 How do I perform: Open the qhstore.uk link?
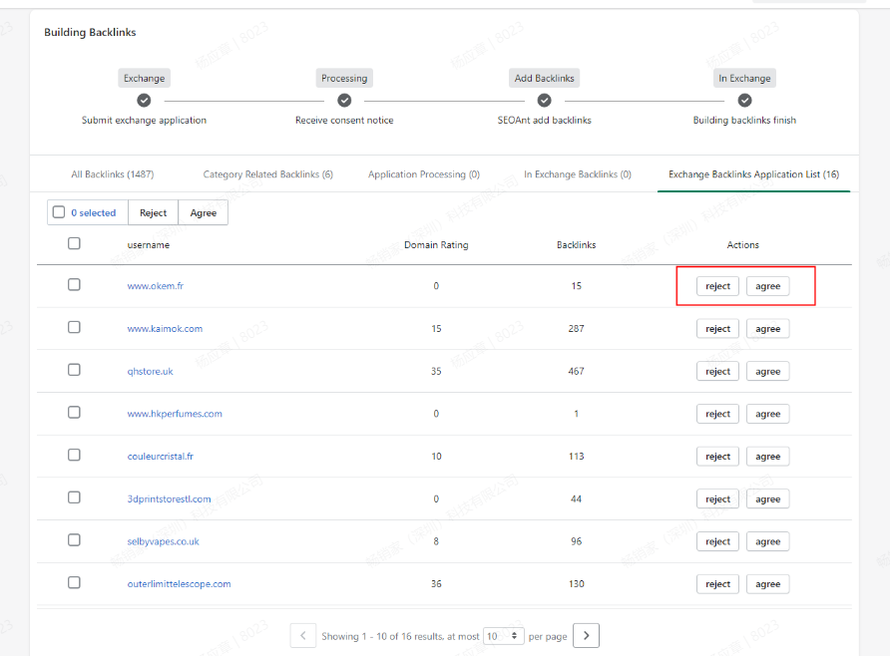point(150,372)
